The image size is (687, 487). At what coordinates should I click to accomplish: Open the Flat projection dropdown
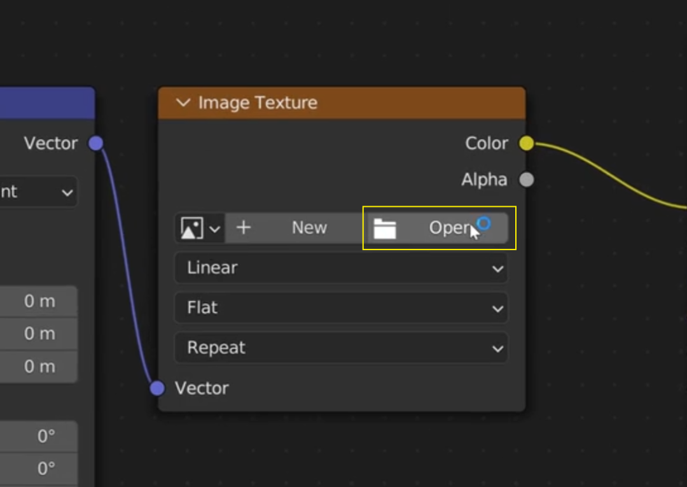point(341,308)
